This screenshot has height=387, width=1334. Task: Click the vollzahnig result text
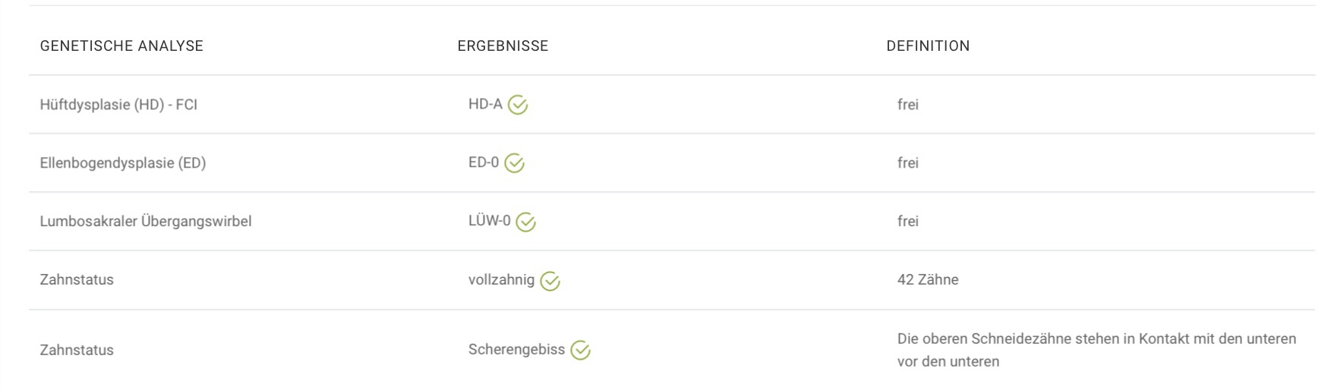tap(501, 280)
